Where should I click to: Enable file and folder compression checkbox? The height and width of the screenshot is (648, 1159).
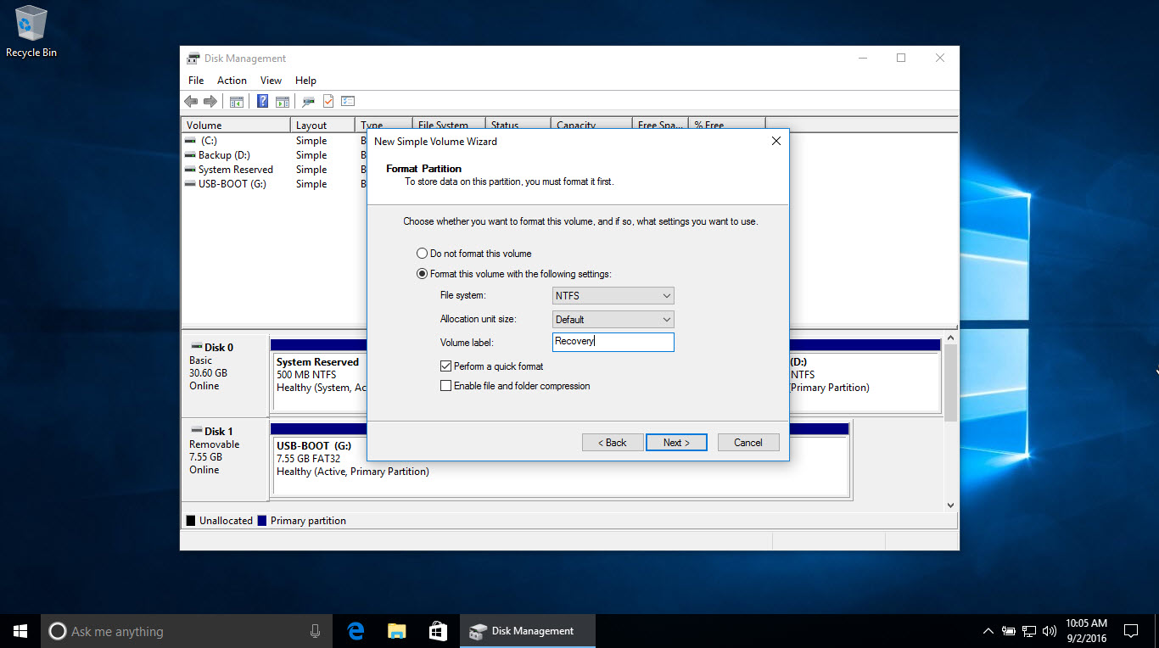click(515, 386)
